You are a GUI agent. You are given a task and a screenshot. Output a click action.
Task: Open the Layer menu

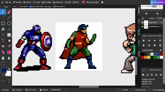tap(37, 2)
